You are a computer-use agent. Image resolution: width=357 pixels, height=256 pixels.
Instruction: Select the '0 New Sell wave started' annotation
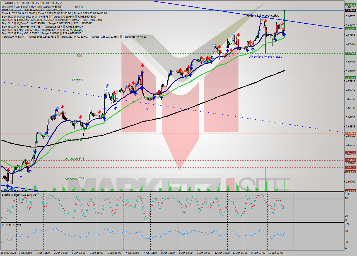(x=263, y=16)
